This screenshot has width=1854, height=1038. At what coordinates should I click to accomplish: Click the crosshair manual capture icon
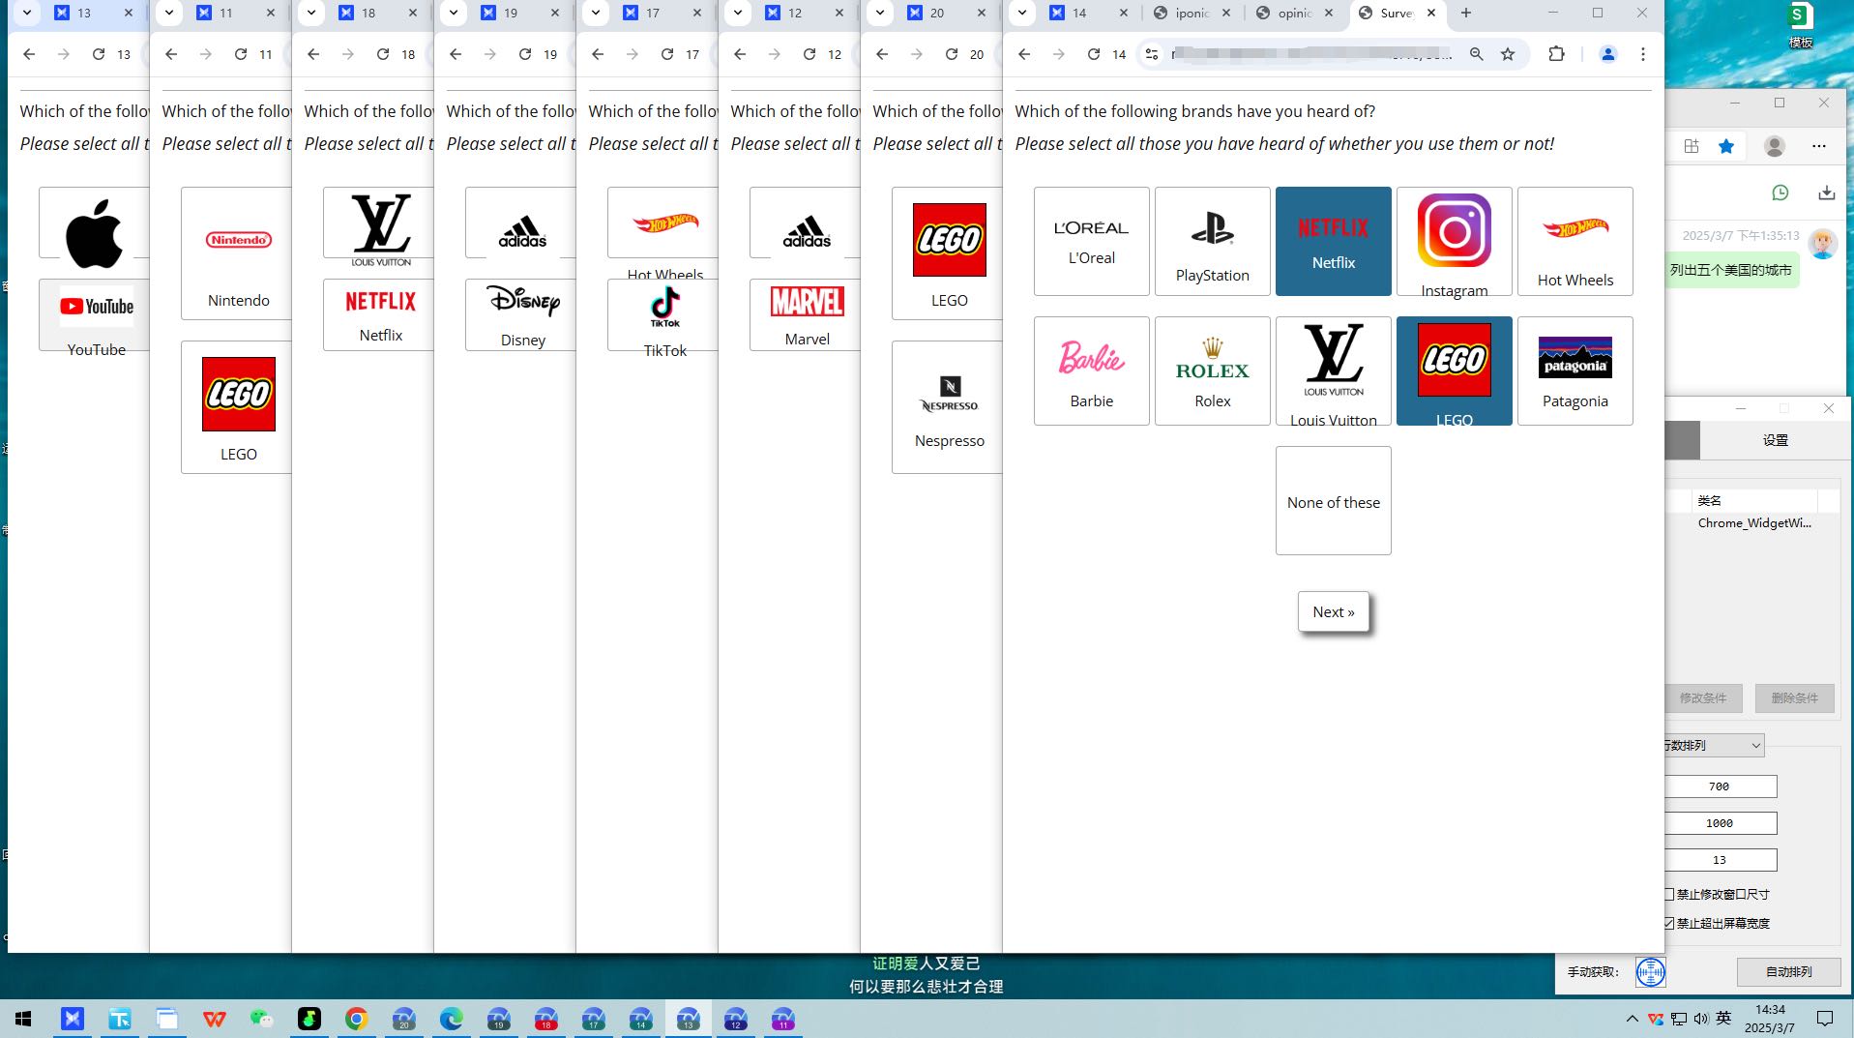[x=1650, y=971]
